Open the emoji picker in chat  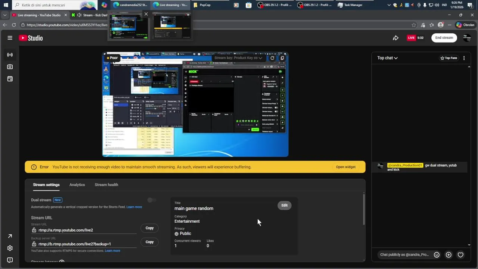(437, 255)
